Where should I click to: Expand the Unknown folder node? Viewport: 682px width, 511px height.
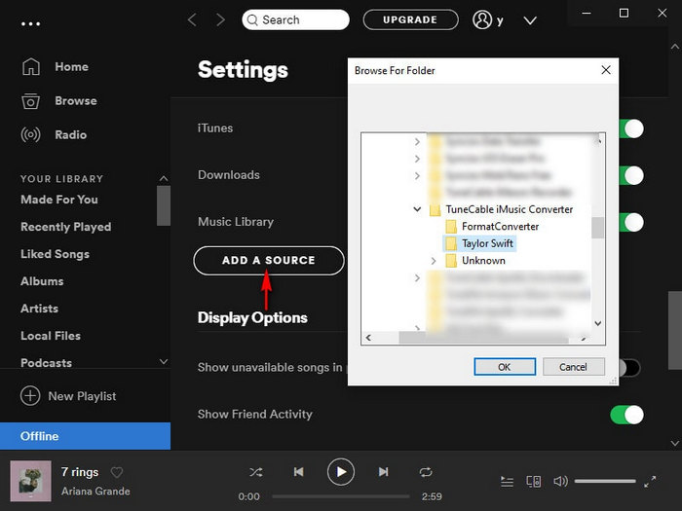tap(434, 261)
